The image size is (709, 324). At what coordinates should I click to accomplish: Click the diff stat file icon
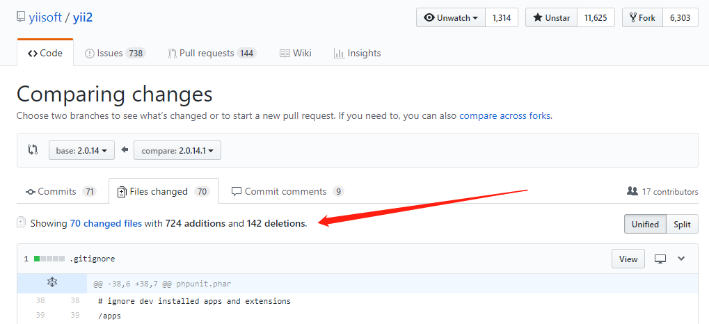point(21,222)
